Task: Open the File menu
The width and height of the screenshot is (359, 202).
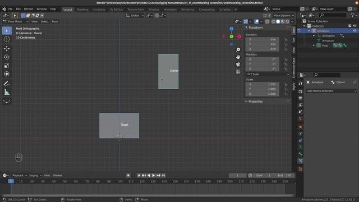Action: tap(10, 9)
